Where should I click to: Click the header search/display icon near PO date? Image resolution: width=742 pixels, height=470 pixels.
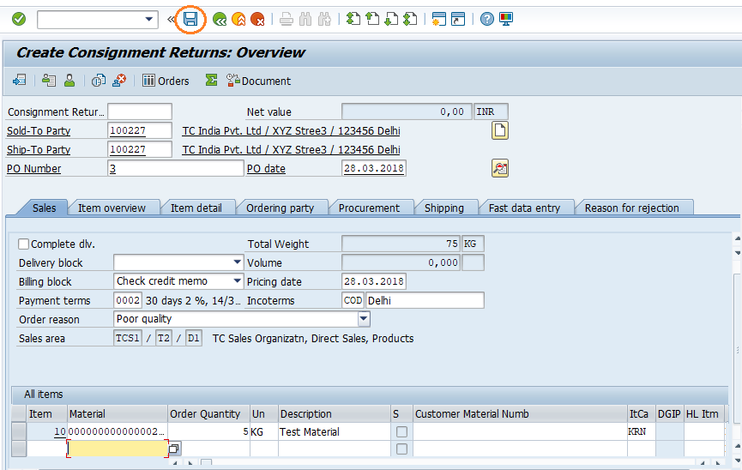click(500, 168)
